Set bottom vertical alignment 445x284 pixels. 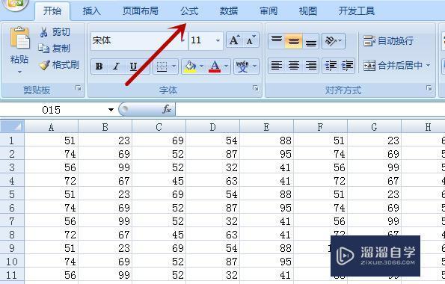[311, 41]
